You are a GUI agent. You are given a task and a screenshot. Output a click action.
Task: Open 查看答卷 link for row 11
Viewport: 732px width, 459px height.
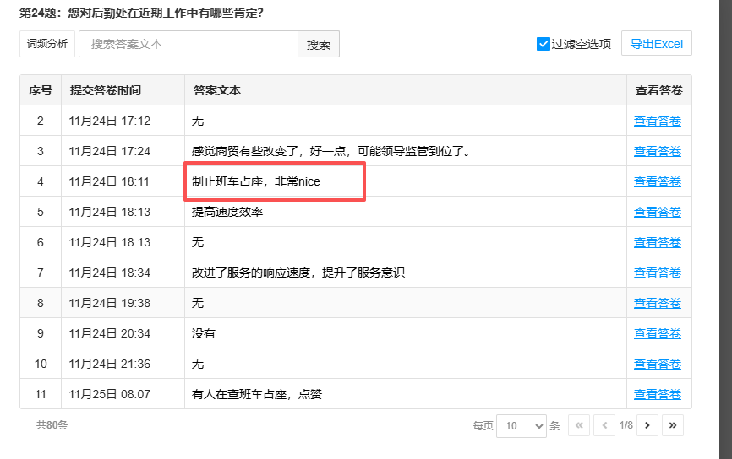(658, 394)
